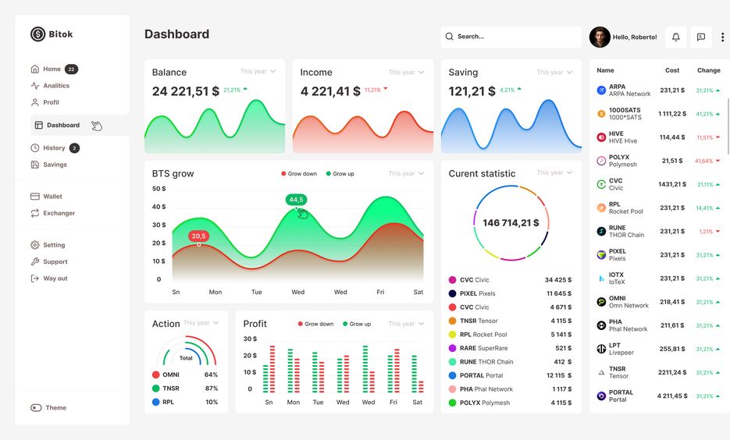Viewport: 730px width, 440px height.
Task: Click the Bitok logo icon
Action: (x=37, y=34)
